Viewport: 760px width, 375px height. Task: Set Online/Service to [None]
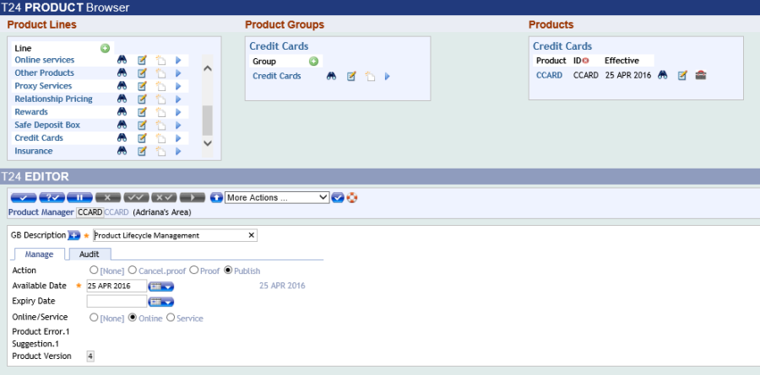click(x=94, y=318)
